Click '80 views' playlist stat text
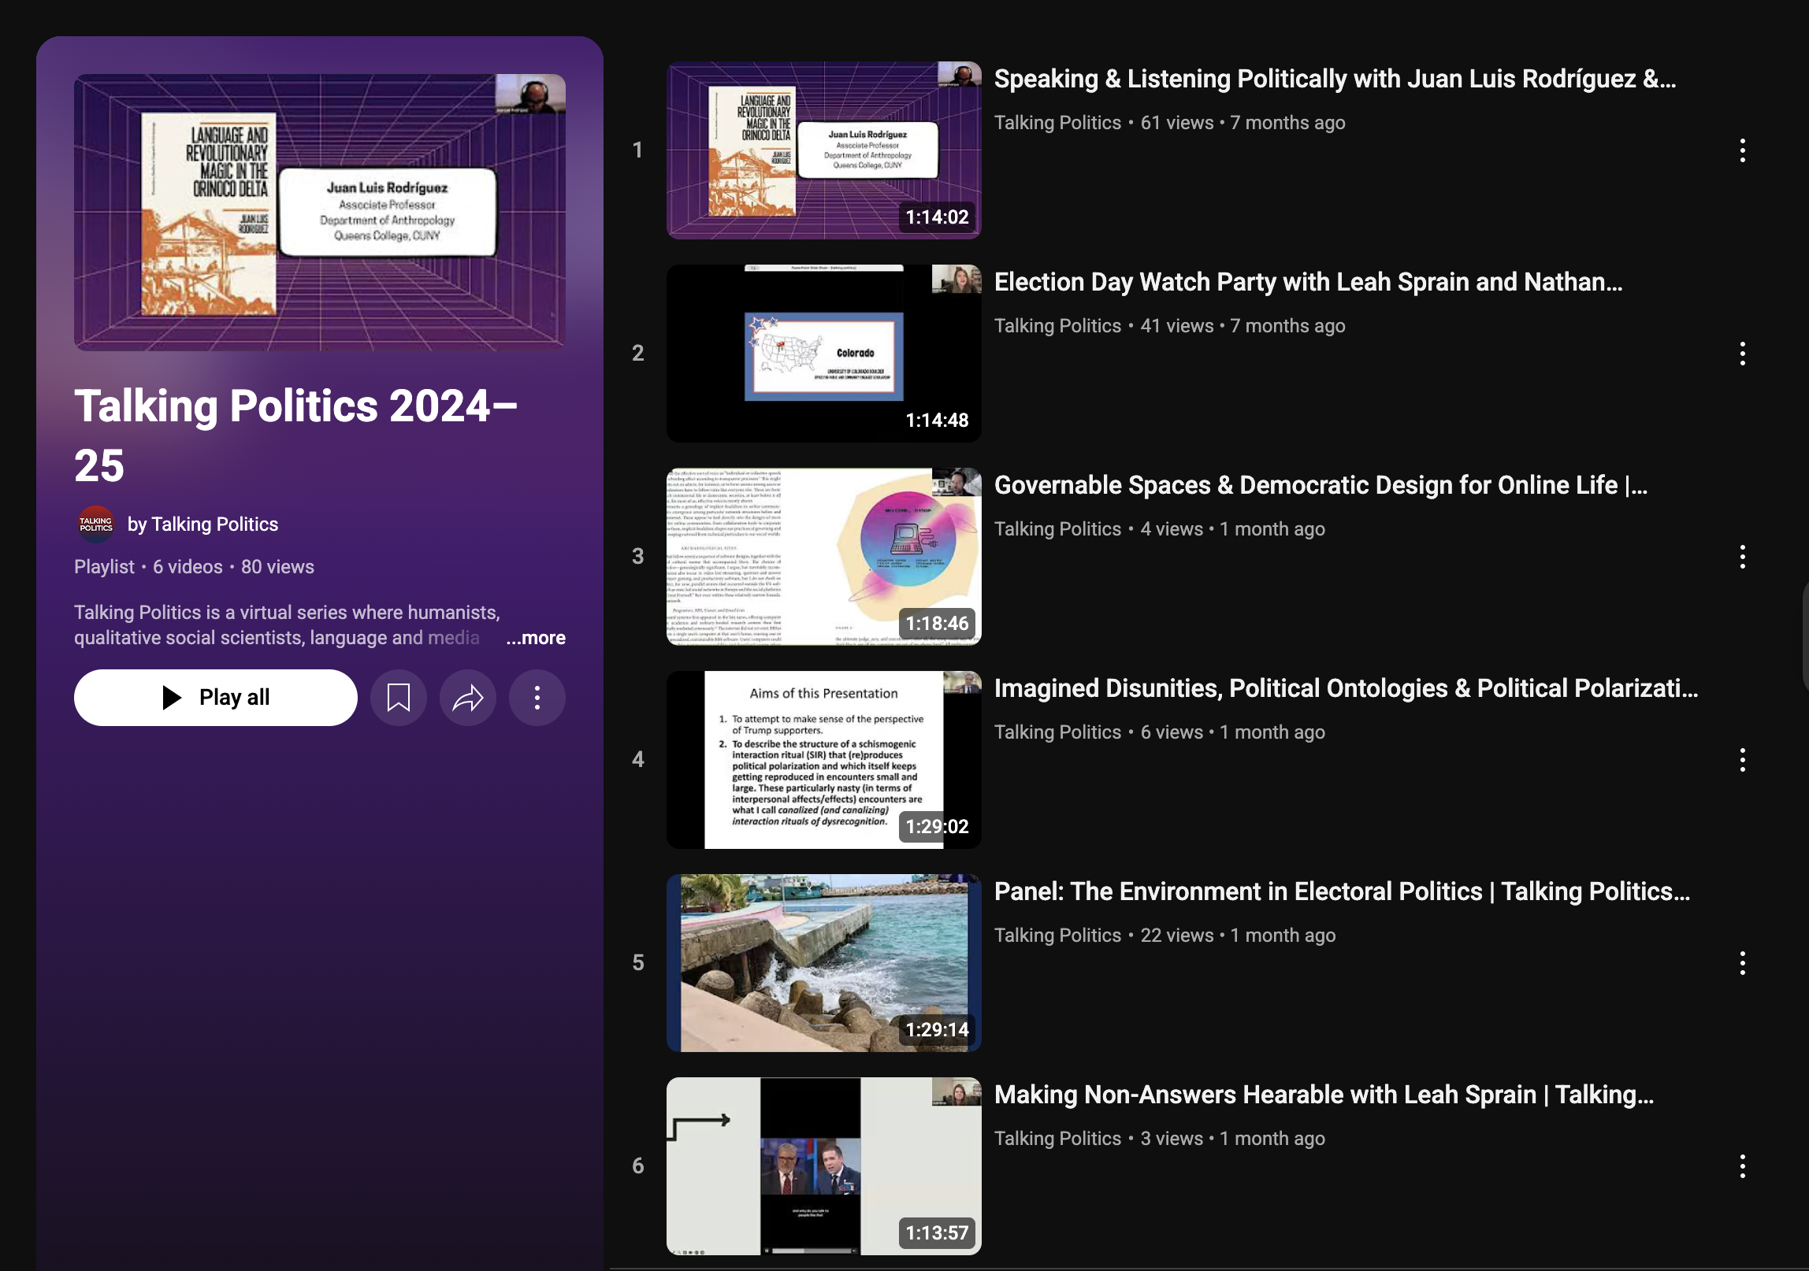This screenshot has width=1809, height=1271. (x=277, y=567)
